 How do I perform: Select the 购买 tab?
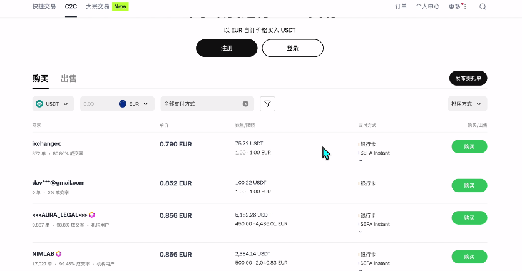tap(40, 78)
